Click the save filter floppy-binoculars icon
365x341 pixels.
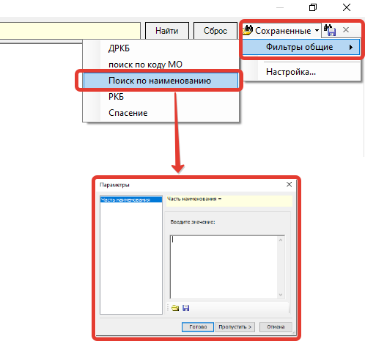tap(330, 30)
